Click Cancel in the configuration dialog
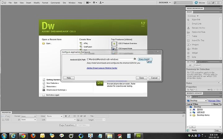Viewport: 223px width, 139px height. [x=154, y=78]
